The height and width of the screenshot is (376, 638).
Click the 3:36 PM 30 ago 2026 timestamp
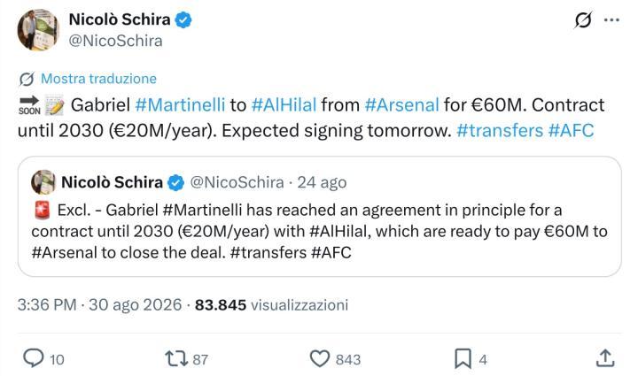99,304
